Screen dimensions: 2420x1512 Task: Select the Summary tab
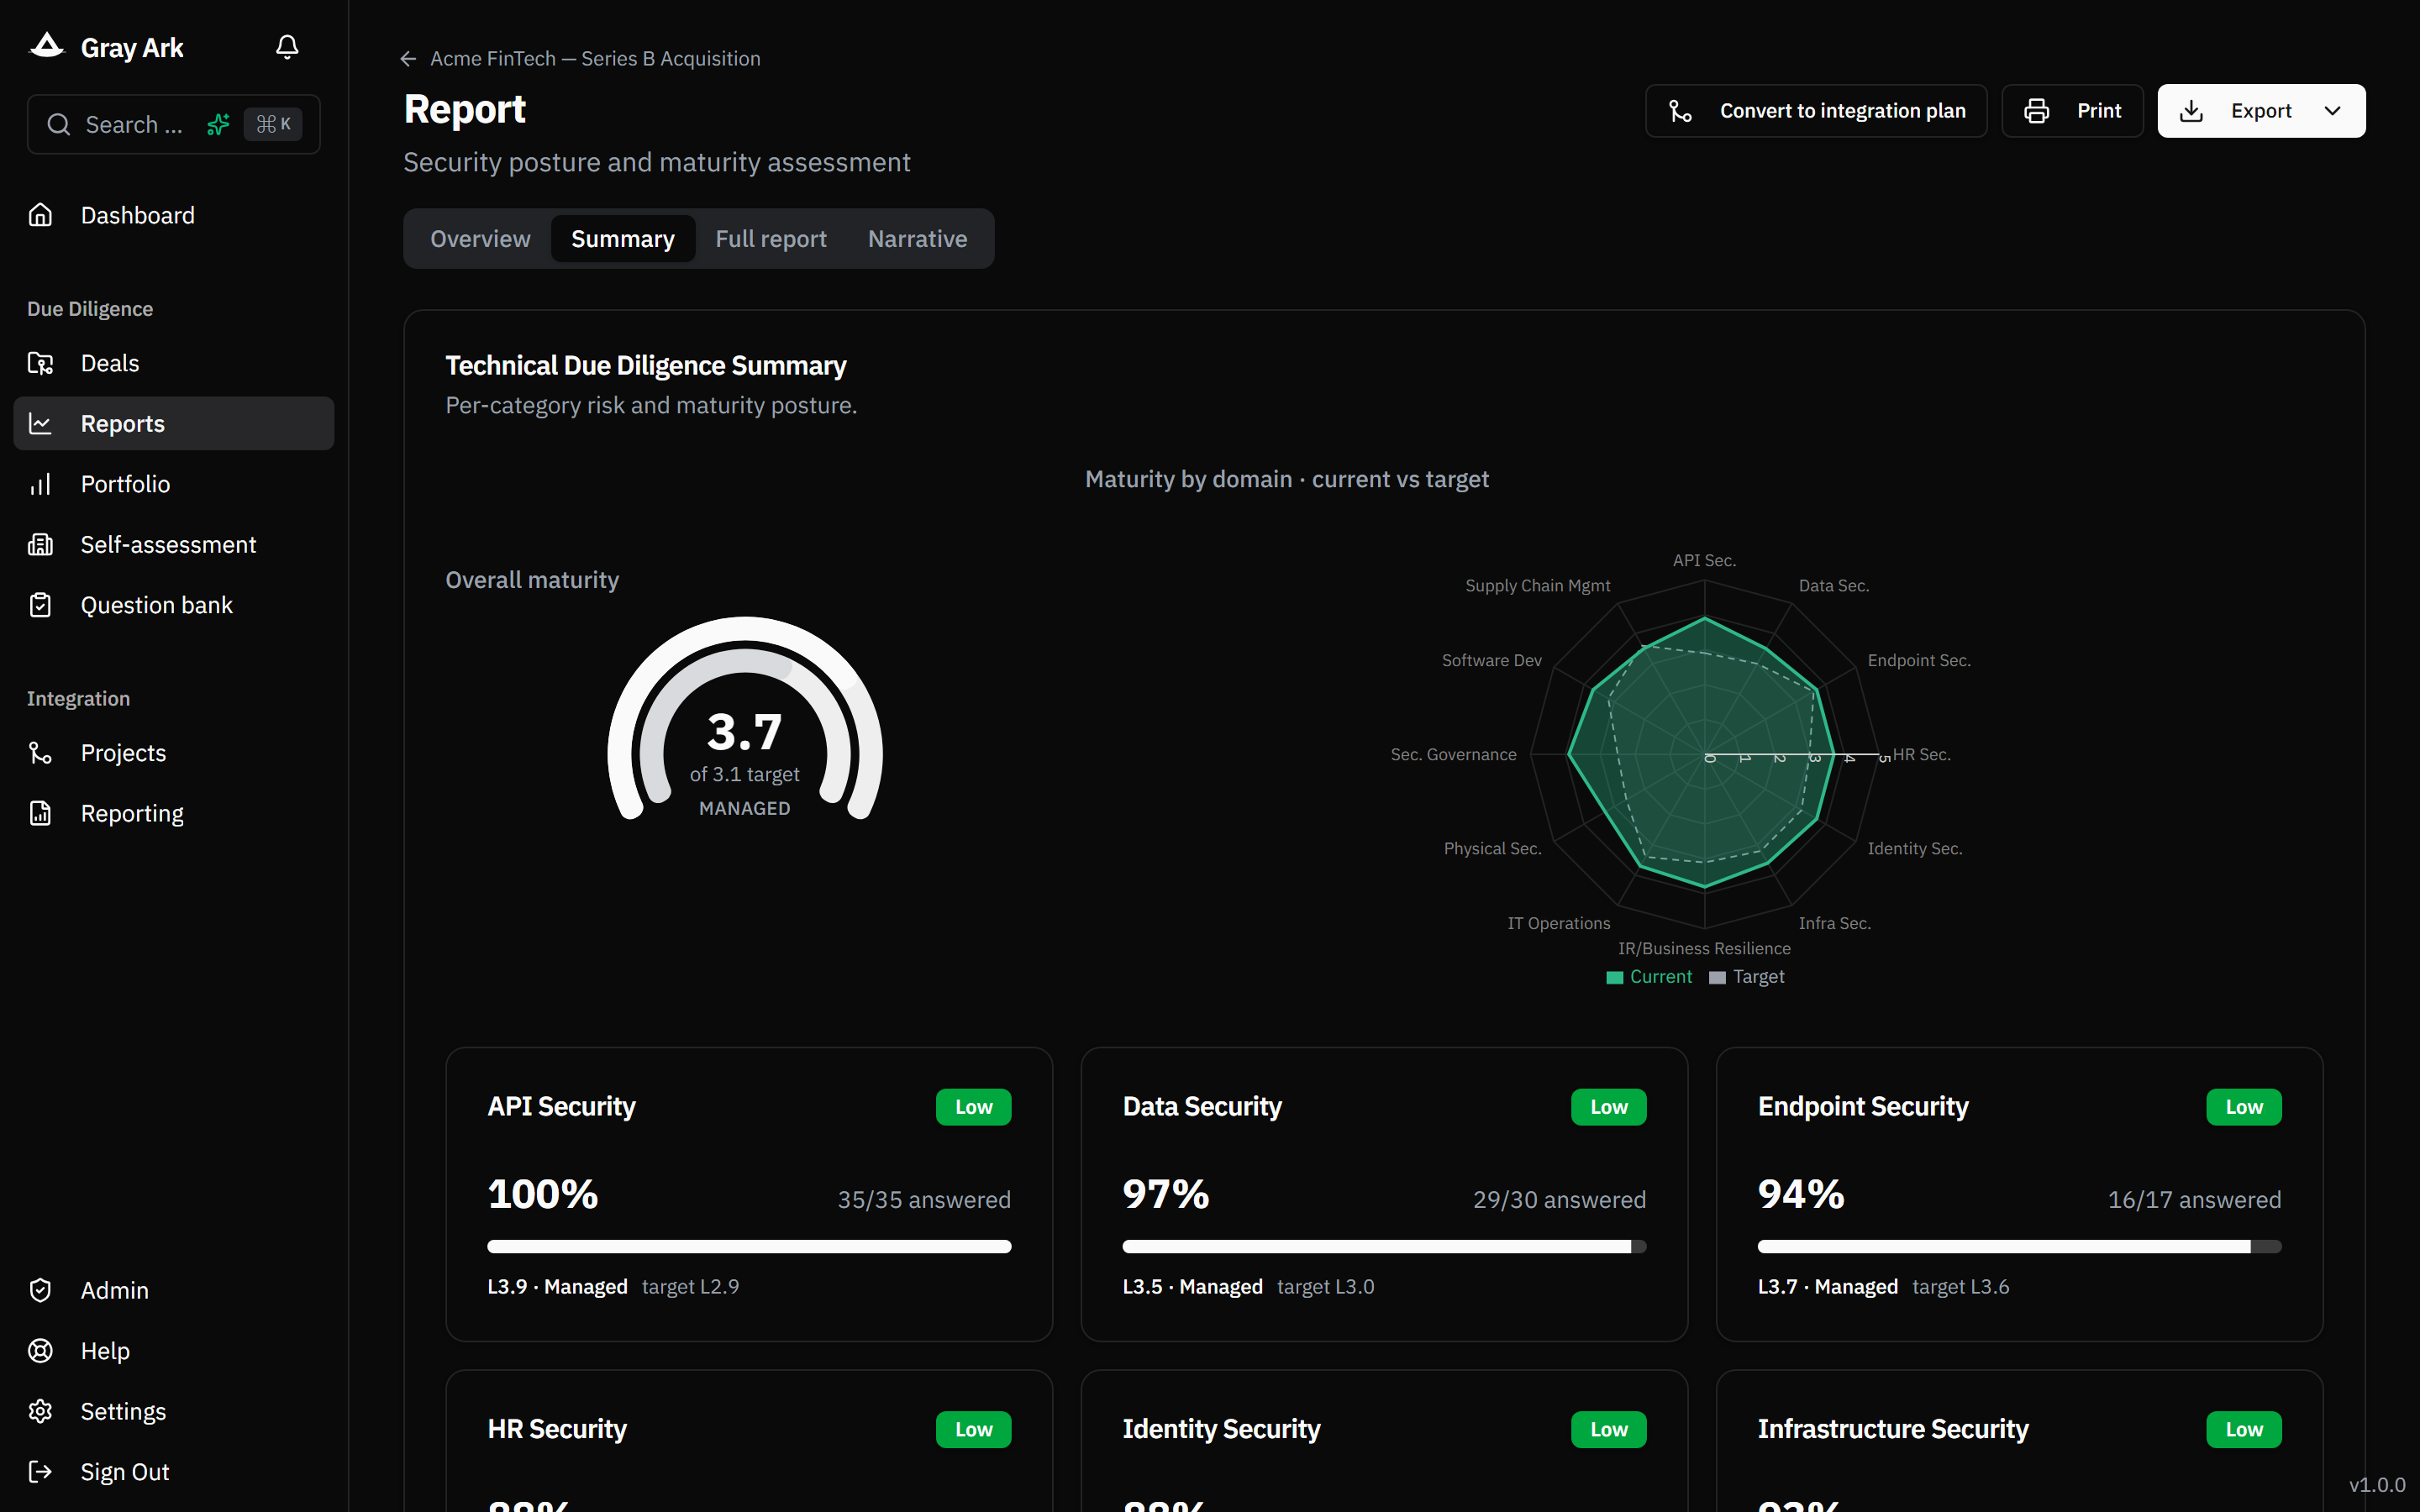click(623, 239)
